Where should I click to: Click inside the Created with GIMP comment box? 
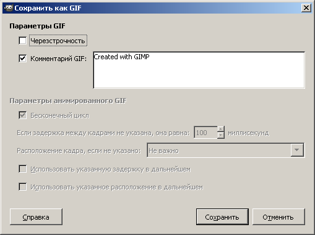pyautogui.click(x=199, y=70)
